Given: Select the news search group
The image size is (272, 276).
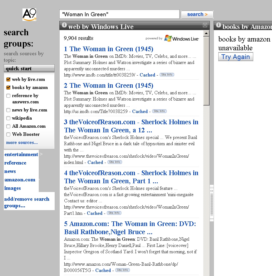Looking at the screenshot, I should coord(10,171).
